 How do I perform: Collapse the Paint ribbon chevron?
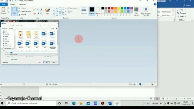[152, 4]
